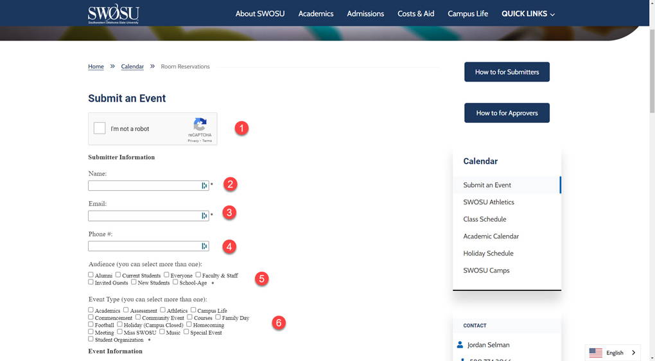The image size is (655, 361).
Task: Click the autofill icon in Name field
Action: point(204,186)
